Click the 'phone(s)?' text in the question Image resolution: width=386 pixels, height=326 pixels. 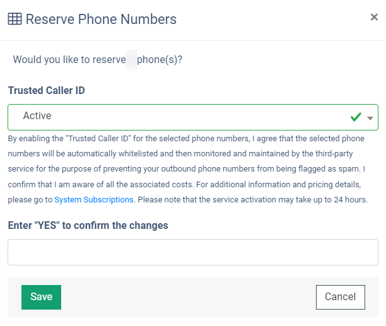[x=160, y=60]
